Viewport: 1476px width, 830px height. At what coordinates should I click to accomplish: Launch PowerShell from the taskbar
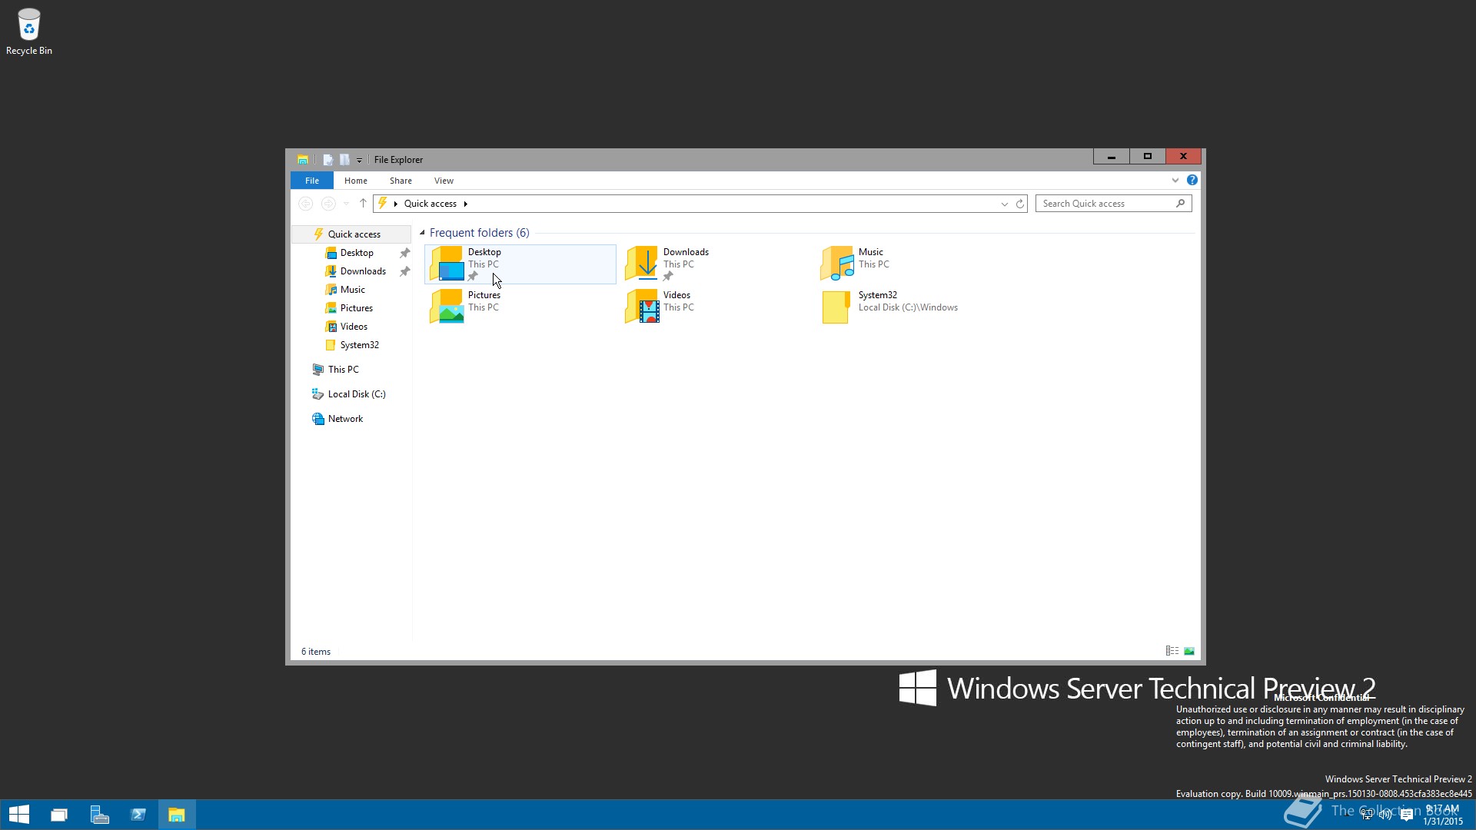click(138, 815)
